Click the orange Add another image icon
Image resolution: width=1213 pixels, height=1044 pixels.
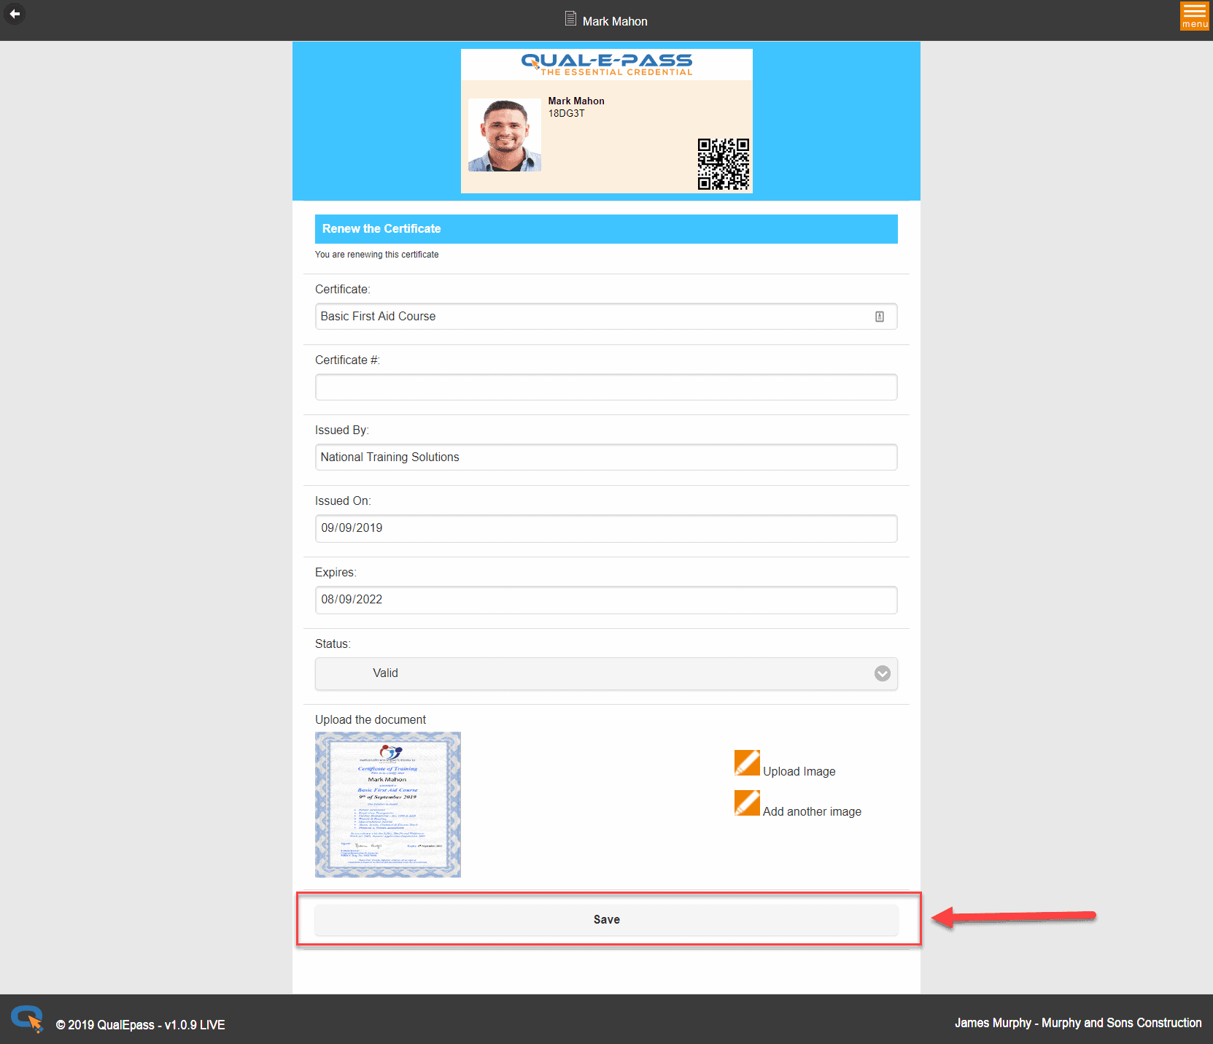(x=747, y=803)
